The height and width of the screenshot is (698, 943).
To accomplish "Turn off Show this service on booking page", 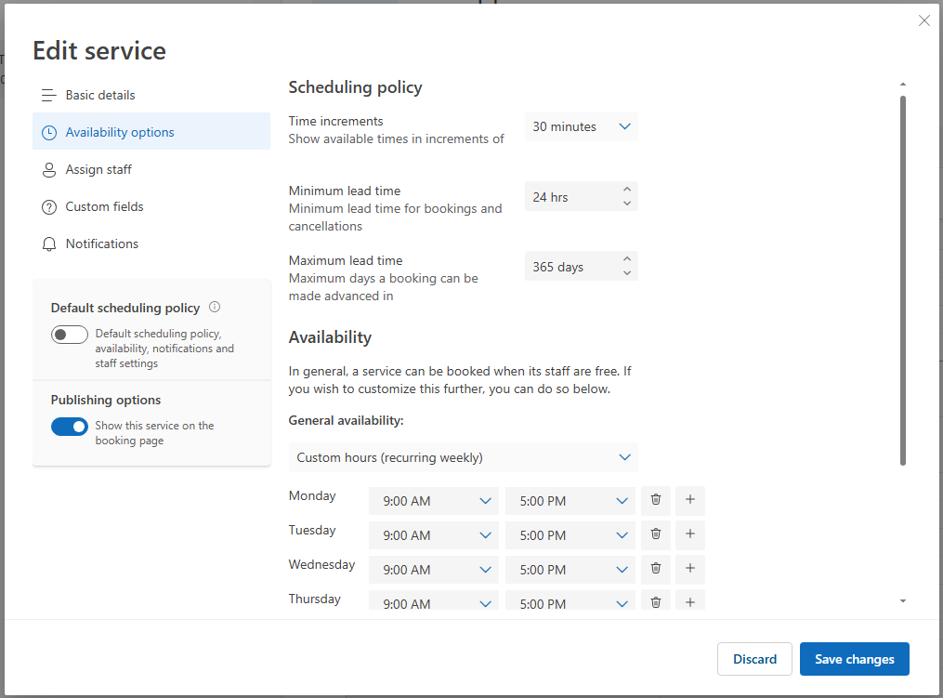I will coord(70,427).
